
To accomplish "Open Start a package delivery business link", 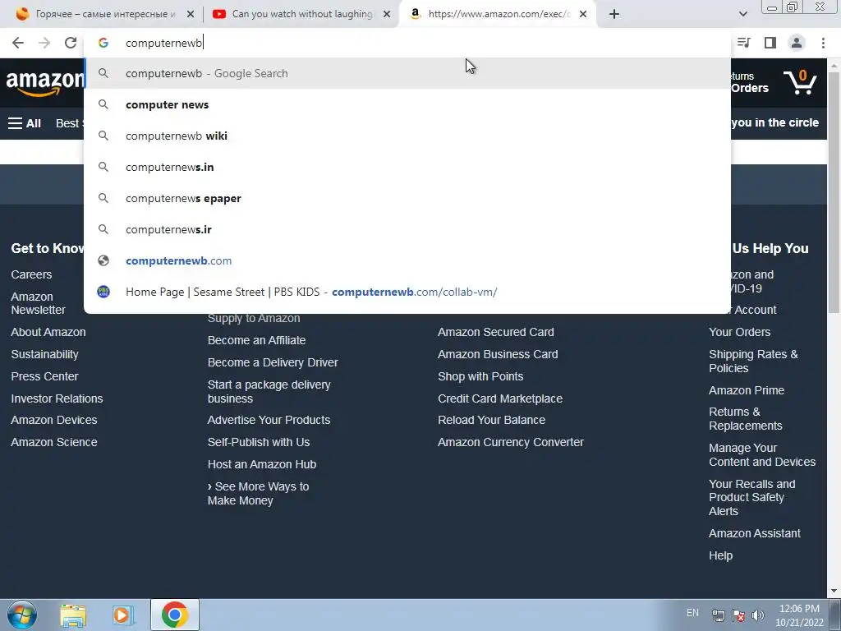I will pos(269,392).
